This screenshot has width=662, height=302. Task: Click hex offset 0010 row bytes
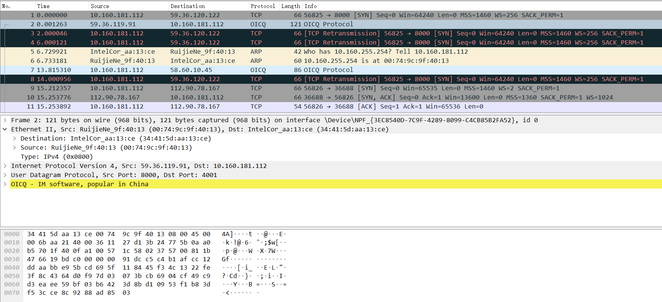tap(119, 243)
